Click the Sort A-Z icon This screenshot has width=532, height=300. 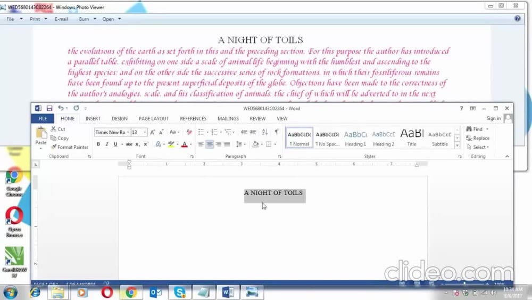click(265, 132)
